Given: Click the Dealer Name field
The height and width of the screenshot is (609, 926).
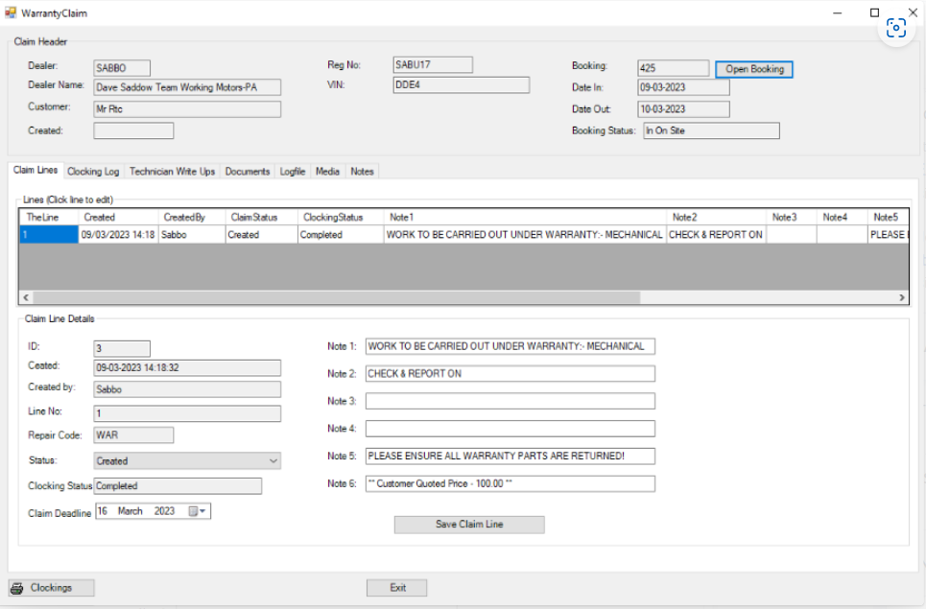Looking at the screenshot, I should [x=187, y=87].
